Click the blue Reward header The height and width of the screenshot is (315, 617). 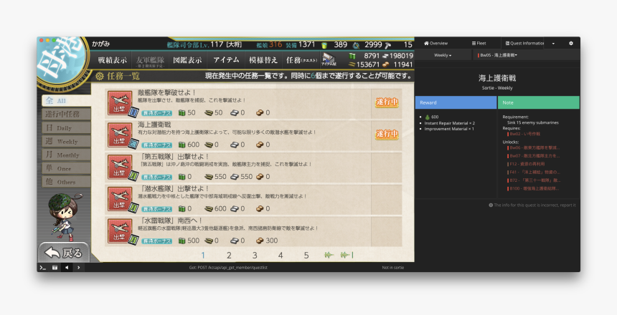pos(456,102)
